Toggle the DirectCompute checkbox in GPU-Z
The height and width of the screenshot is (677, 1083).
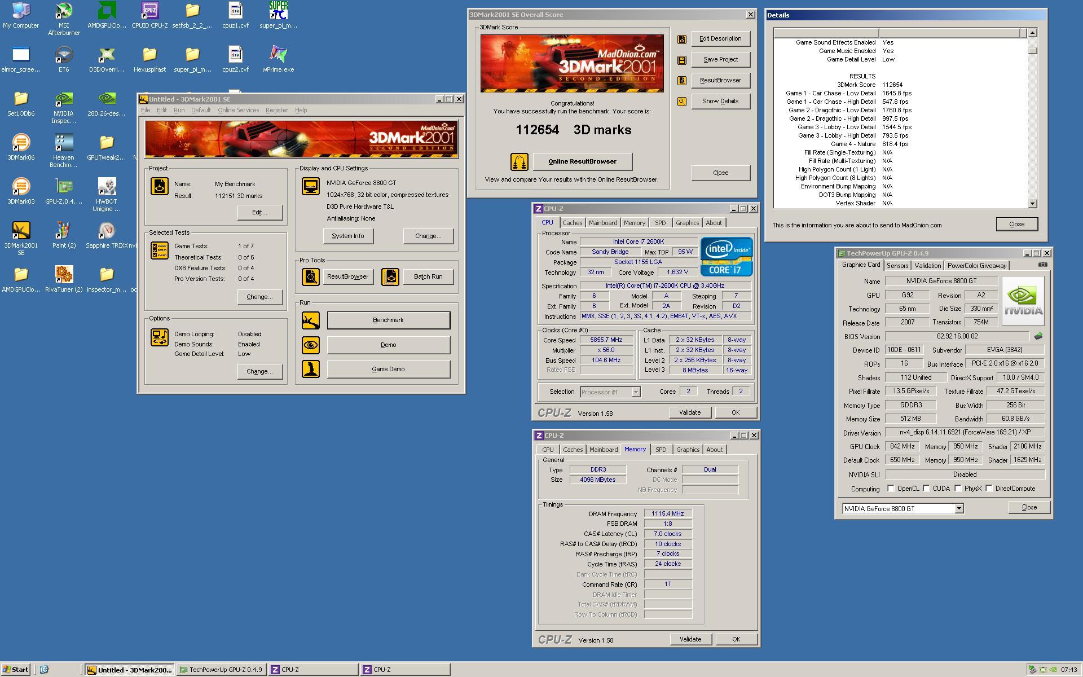click(989, 489)
